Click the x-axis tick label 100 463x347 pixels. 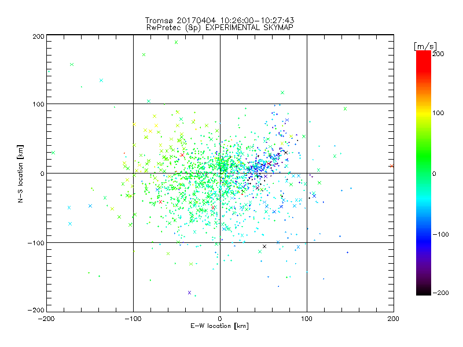[307, 319]
